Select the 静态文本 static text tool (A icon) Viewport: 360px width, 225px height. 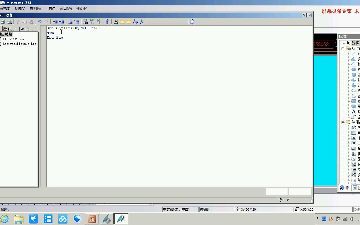[353, 112]
